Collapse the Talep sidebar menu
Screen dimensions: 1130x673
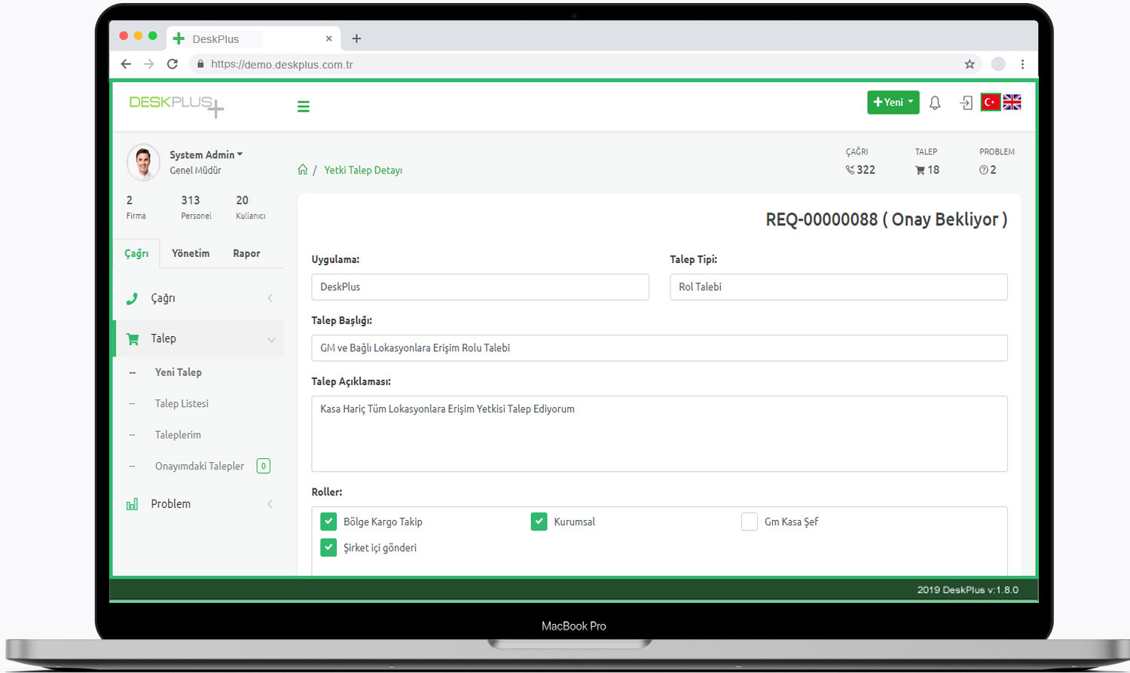click(199, 338)
